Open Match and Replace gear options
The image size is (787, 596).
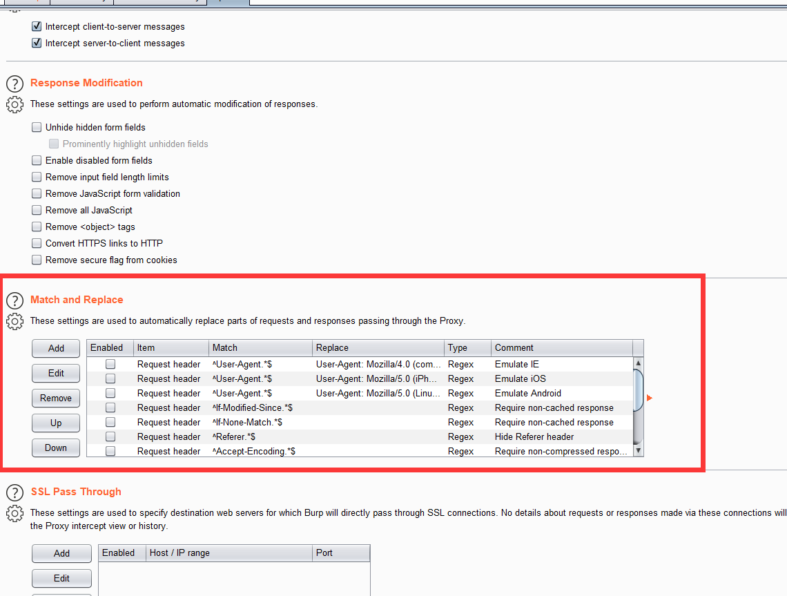pyautogui.click(x=14, y=322)
